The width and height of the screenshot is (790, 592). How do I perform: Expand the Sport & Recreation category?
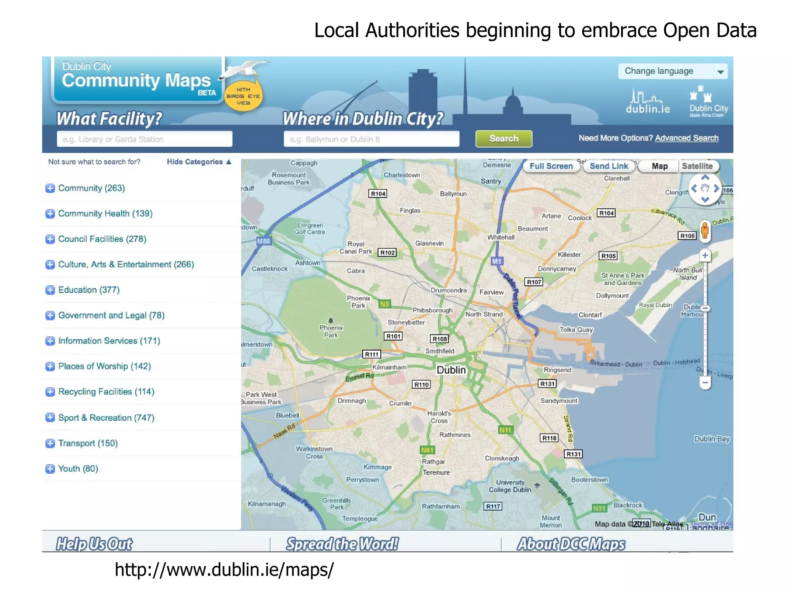50,418
